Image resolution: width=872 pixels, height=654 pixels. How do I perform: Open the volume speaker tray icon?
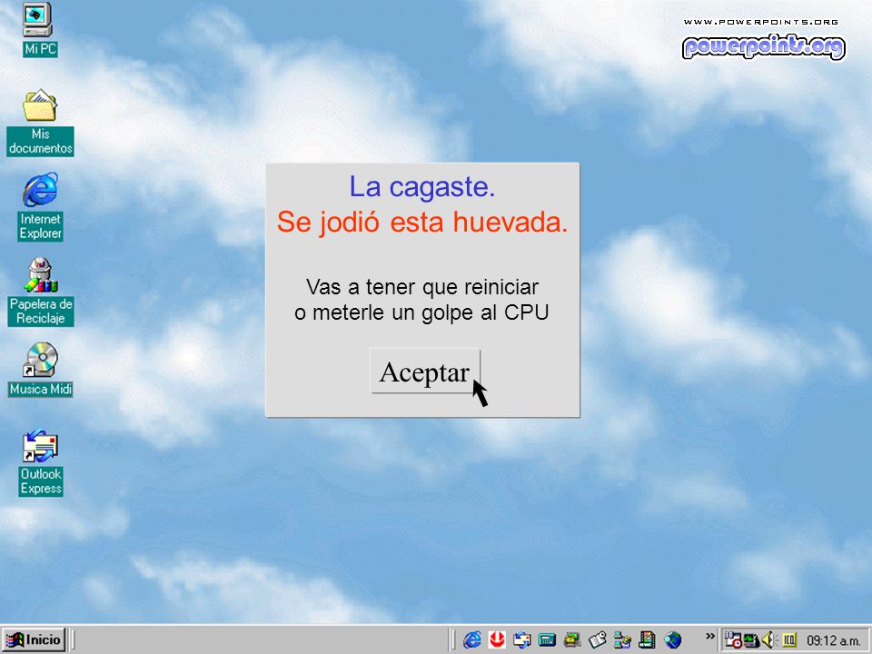pos(768,640)
